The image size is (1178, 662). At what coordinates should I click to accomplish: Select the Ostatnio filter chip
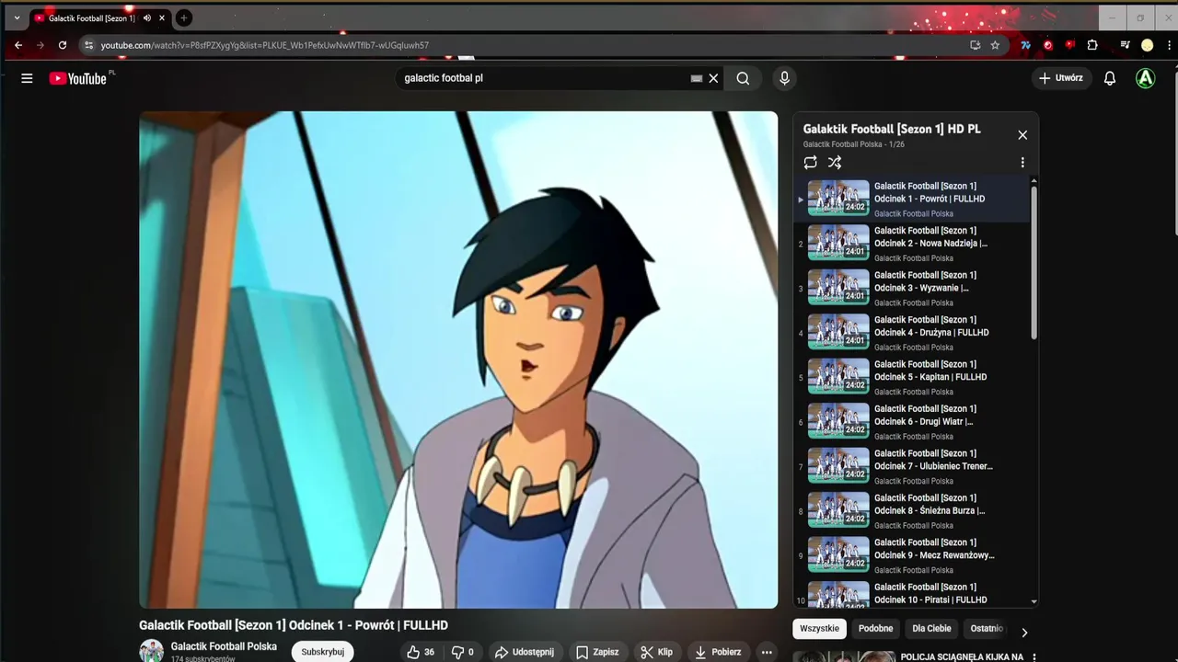(987, 629)
